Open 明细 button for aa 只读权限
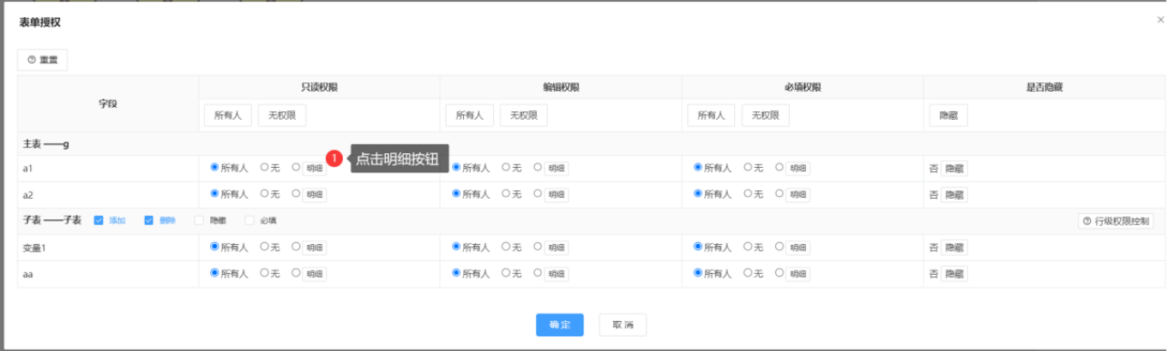The height and width of the screenshot is (351, 1174). [x=315, y=274]
